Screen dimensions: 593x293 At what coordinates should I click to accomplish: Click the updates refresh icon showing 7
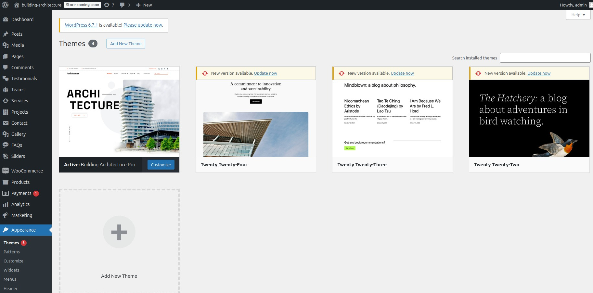point(107,5)
